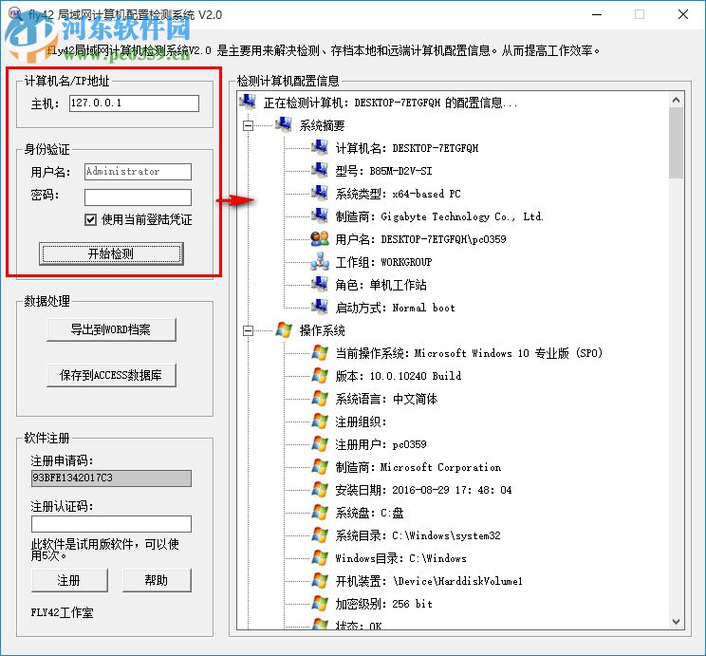Select 启动方式: Normal boot row
Image resolution: width=706 pixels, height=656 pixels.
[396, 308]
